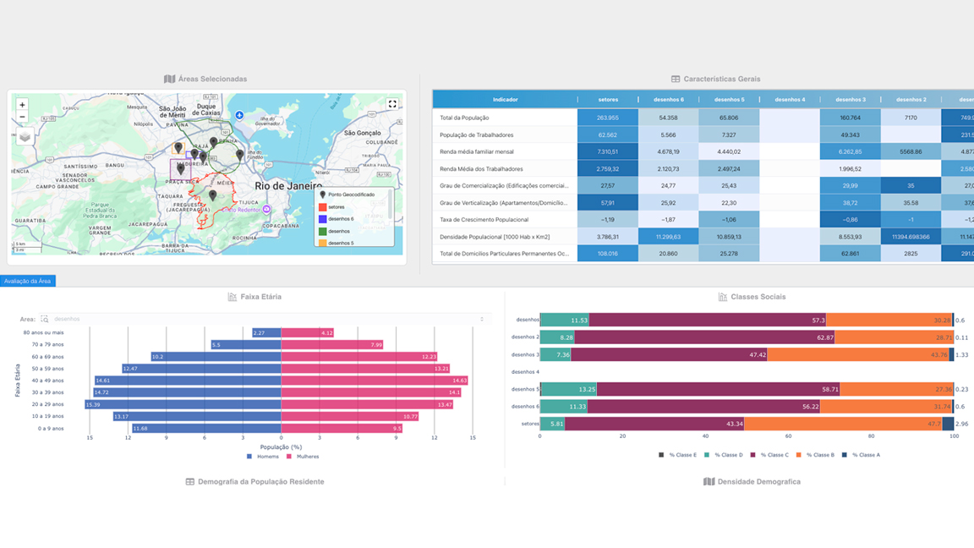The width and height of the screenshot is (974, 548).
Task: Select the Avaliação da Área tab
Action: coord(27,281)
